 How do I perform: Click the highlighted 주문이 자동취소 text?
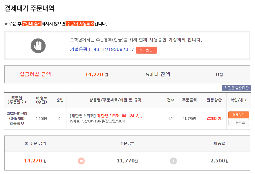click(80, 24)
